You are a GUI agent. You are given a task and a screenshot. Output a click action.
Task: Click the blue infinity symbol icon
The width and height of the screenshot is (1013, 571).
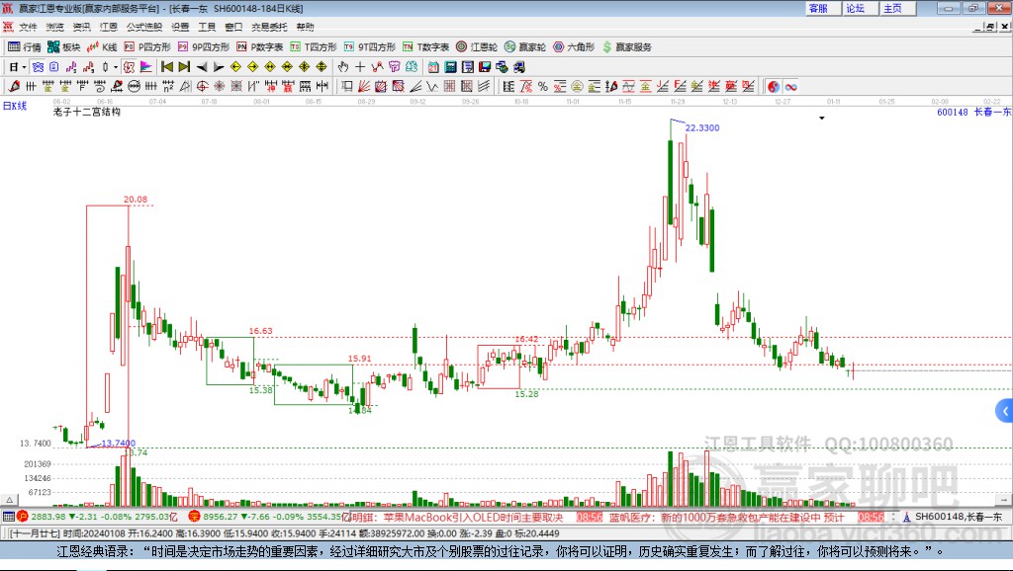pos(790,86)
